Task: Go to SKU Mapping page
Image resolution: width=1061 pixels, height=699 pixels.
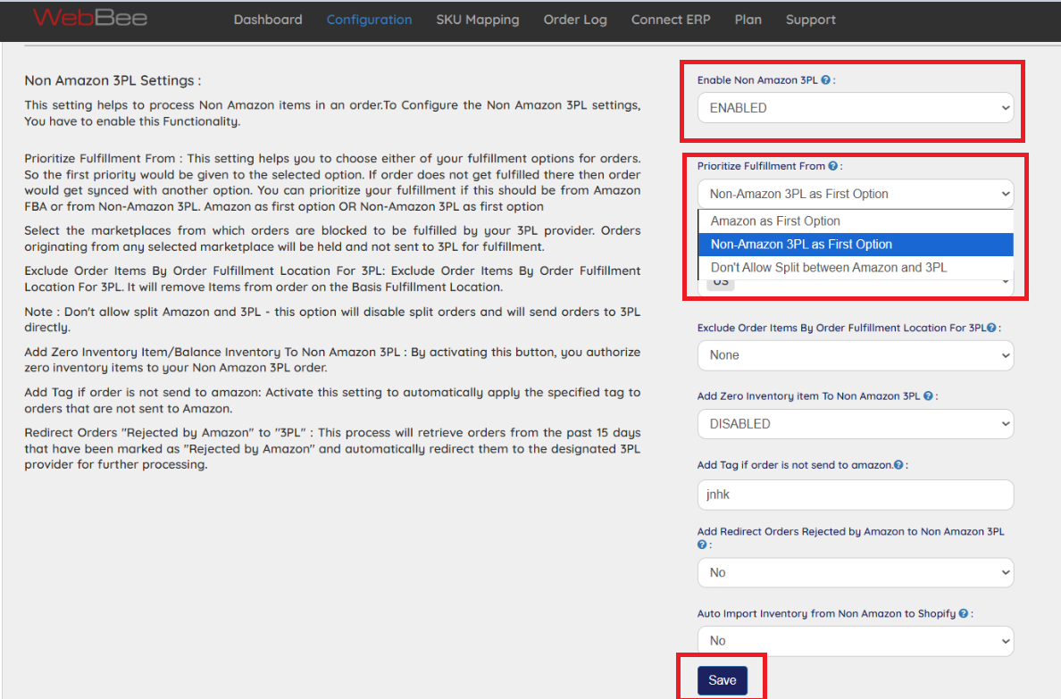Action: pyautogui.click(x=478, y=20)
